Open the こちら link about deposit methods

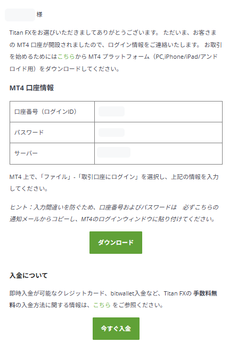102,305
